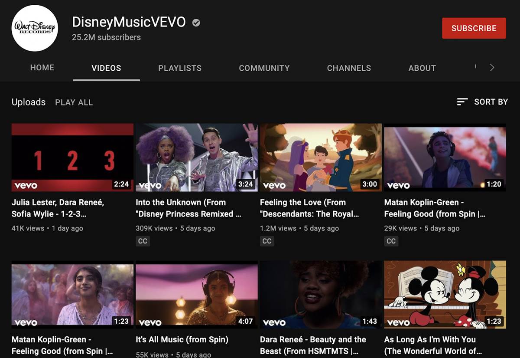
Task: Click the Sort By icon
Action: click(x=462, y=102)
